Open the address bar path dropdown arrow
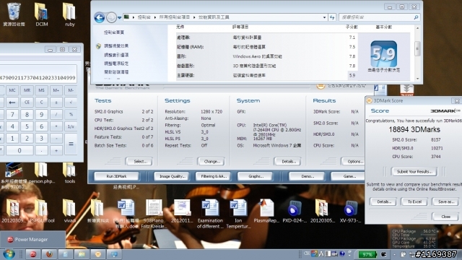 click(x=324, y=17)
